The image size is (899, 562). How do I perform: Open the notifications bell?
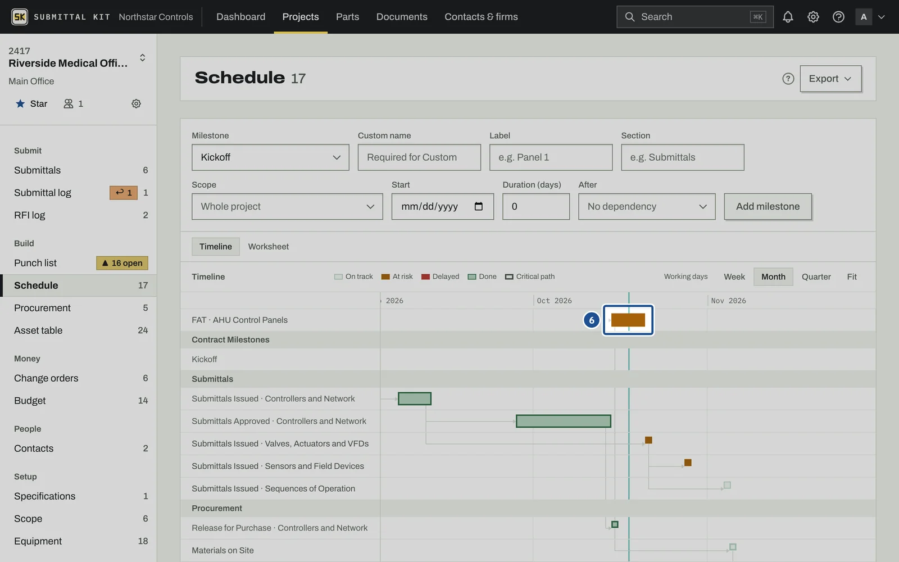pyautogui.click(x=788, y=17)
